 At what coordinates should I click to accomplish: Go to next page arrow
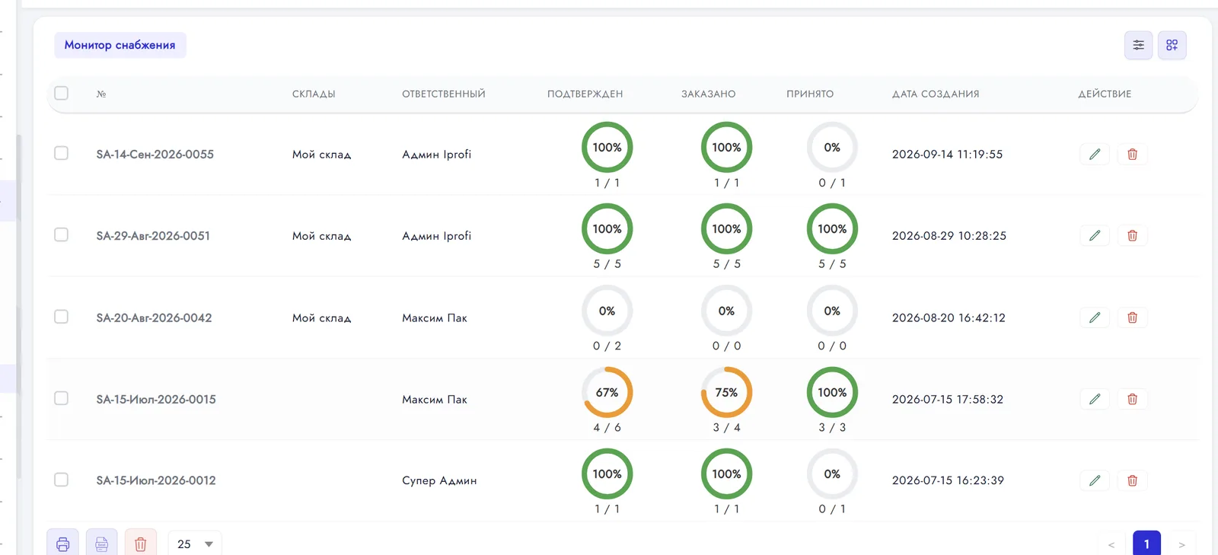click(x=1181, y=544)
